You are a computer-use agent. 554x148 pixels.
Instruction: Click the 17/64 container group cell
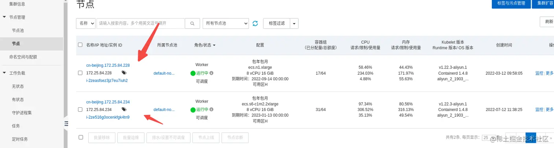[x=320, y=73]
